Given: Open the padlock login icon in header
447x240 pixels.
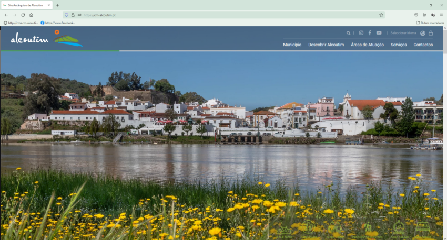Looking at the screenshot, I should click(431, 33).
